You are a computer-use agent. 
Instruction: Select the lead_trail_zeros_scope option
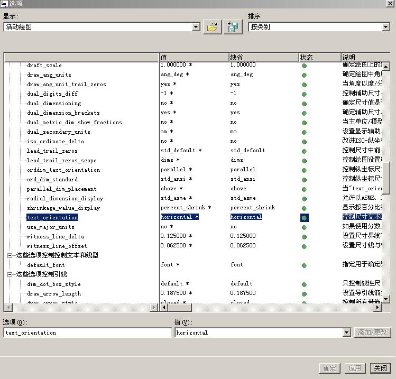(x=62, y=160)
